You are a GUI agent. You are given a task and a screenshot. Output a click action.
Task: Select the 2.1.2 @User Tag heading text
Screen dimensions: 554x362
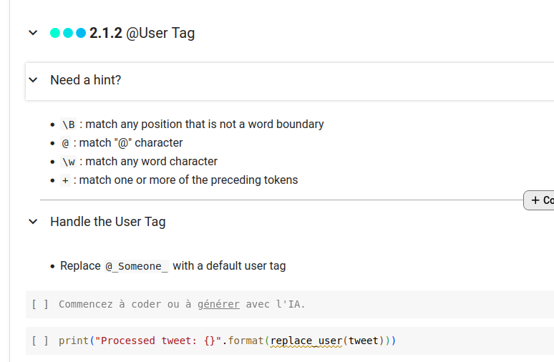(x=142, y=33)
